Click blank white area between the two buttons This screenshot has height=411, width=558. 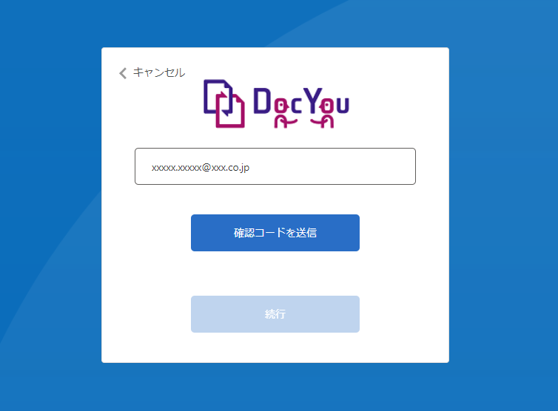click(275, 274)
